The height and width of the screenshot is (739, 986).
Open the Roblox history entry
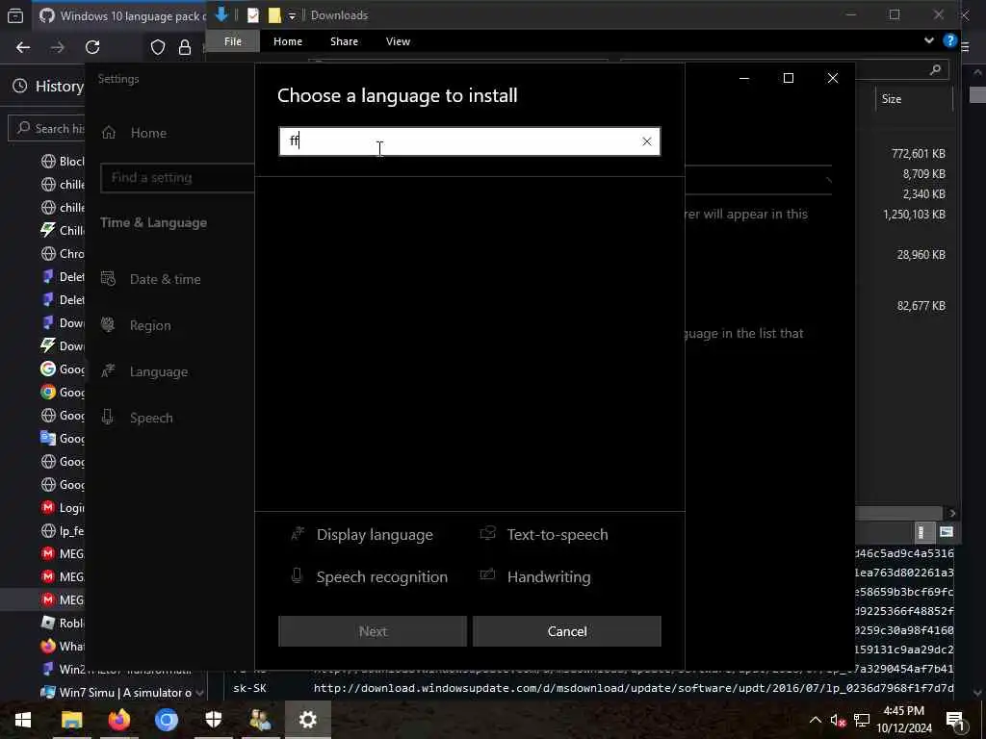point(62,624)
